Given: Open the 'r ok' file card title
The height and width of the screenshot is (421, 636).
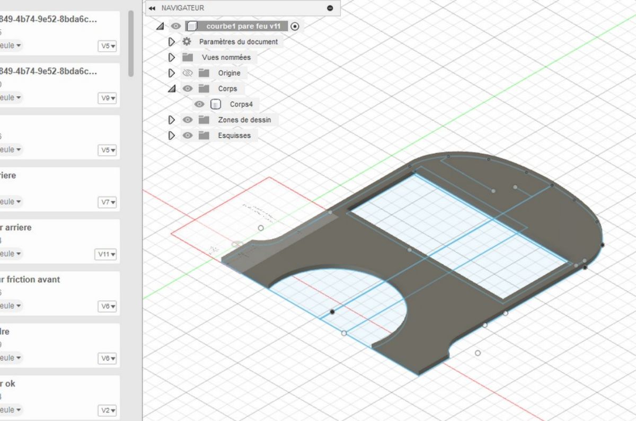Looking at the screenshot, I should (x=7, y=383).
